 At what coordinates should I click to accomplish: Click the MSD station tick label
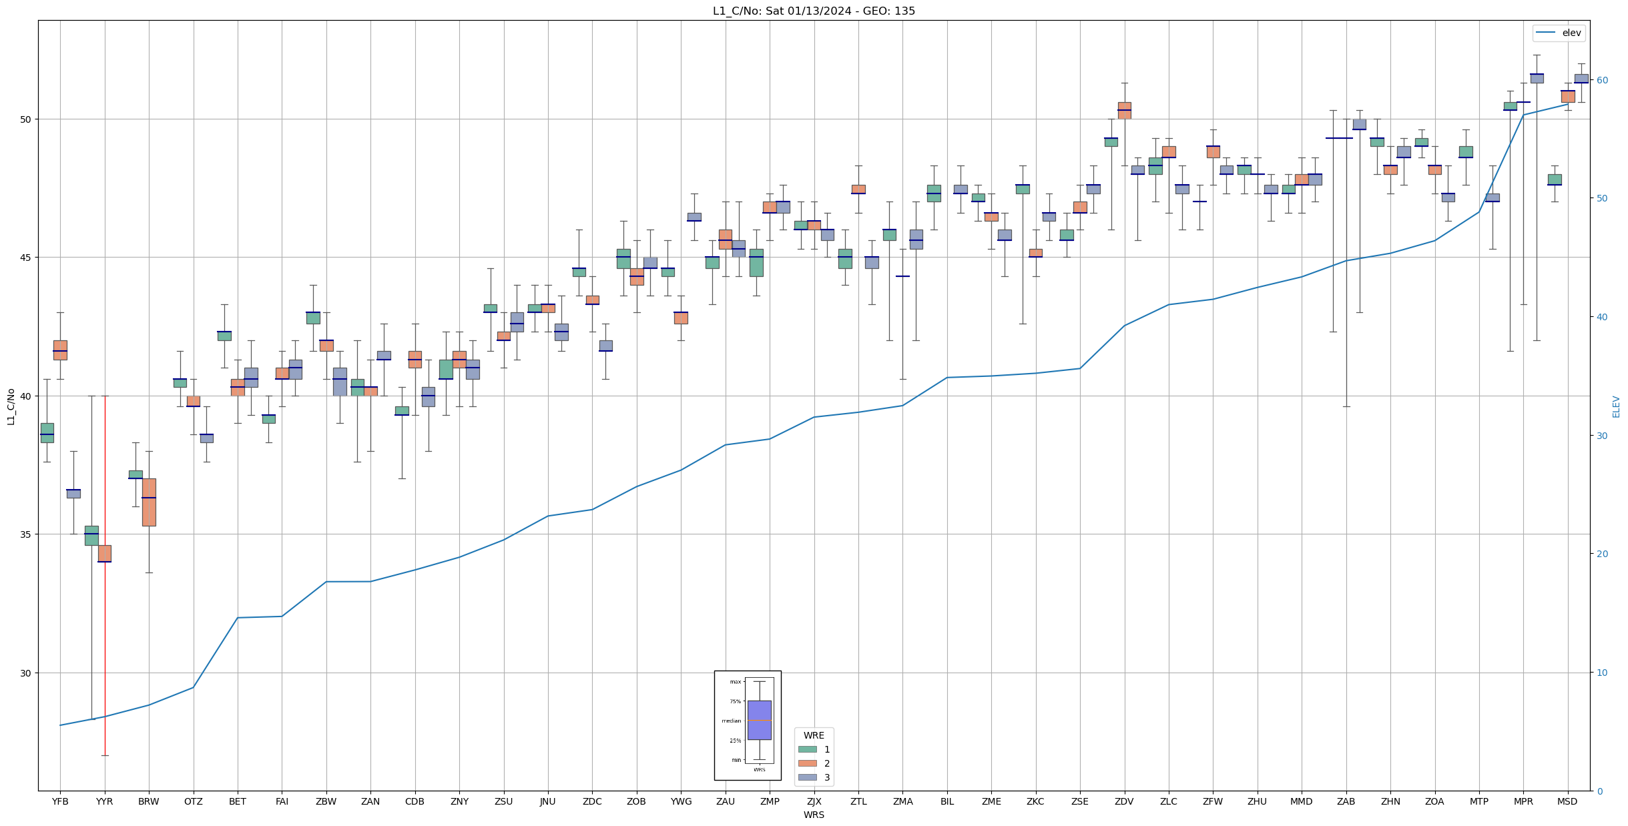click(1567, 801)
